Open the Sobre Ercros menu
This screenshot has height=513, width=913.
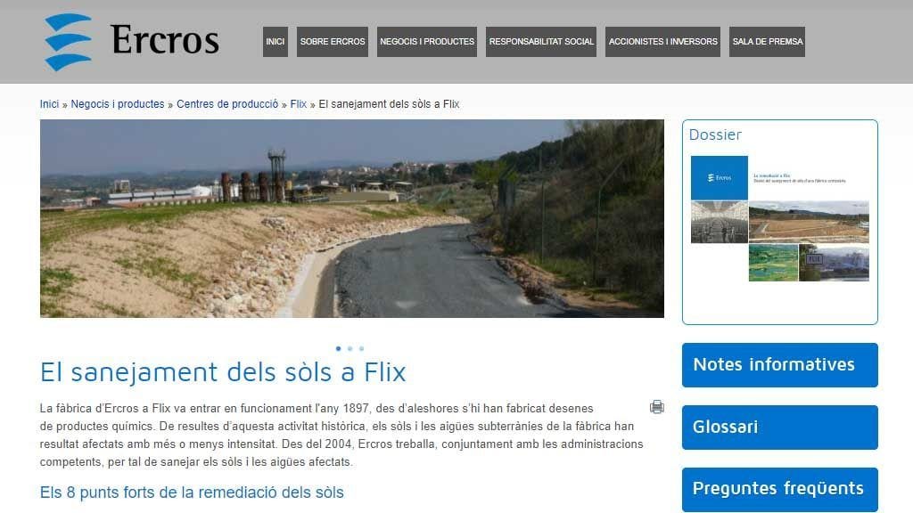tap(333, 42)
